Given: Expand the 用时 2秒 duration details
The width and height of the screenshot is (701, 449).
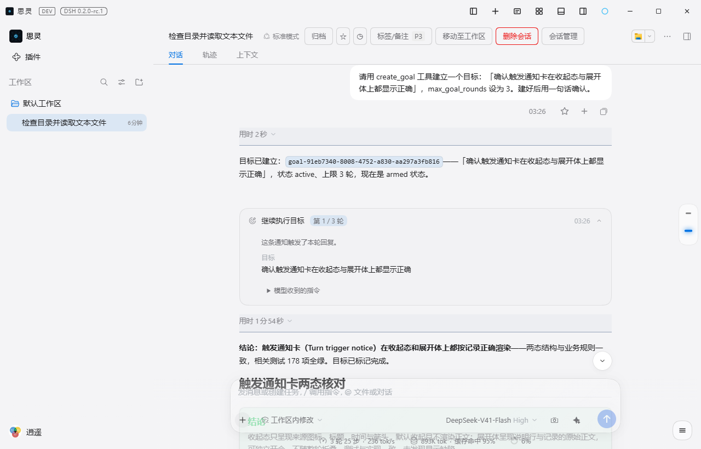Looking at the screenshot, I should (x=257, y=134).
